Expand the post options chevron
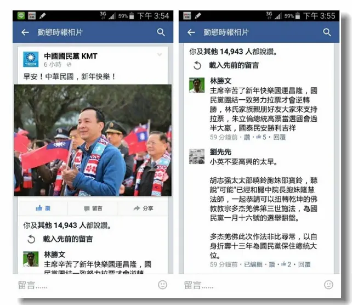The image size is (352, 305). pos(160,54)
